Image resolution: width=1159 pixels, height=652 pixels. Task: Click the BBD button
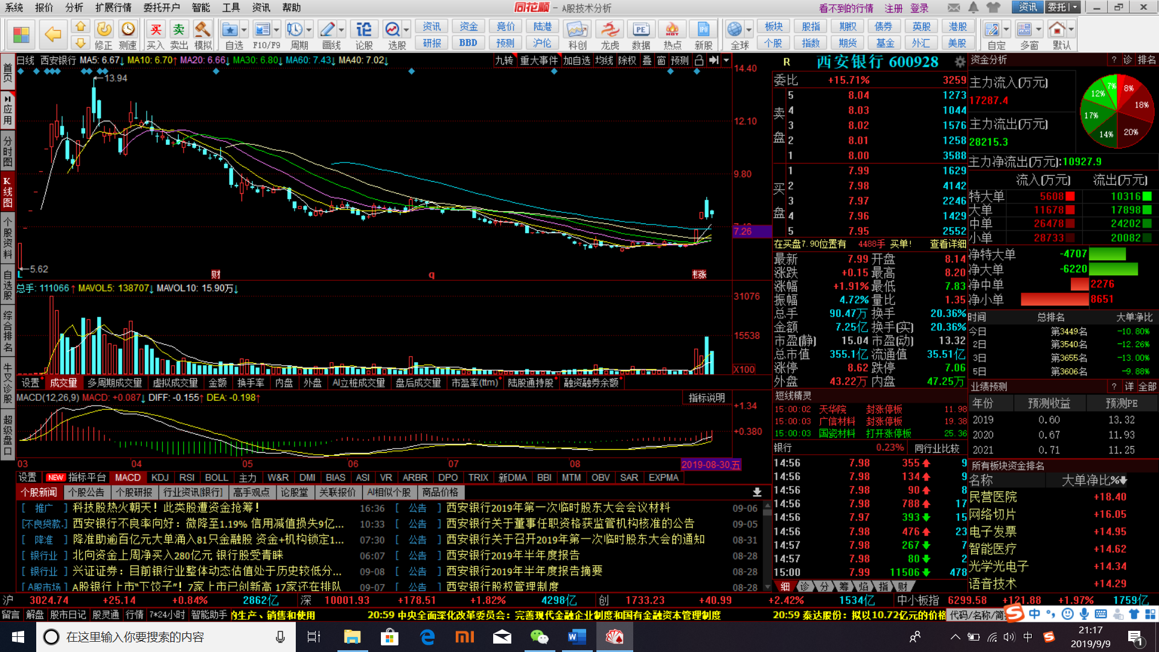(468, 43)
